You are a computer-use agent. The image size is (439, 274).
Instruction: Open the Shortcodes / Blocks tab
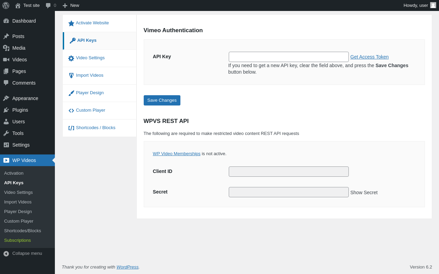99,128
